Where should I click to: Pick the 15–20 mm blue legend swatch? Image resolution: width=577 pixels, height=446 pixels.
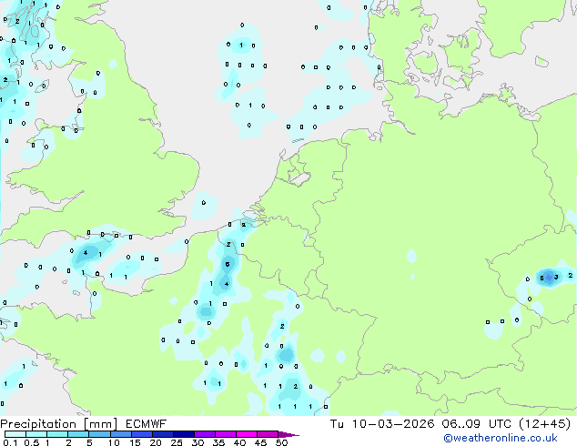(141, 434)
